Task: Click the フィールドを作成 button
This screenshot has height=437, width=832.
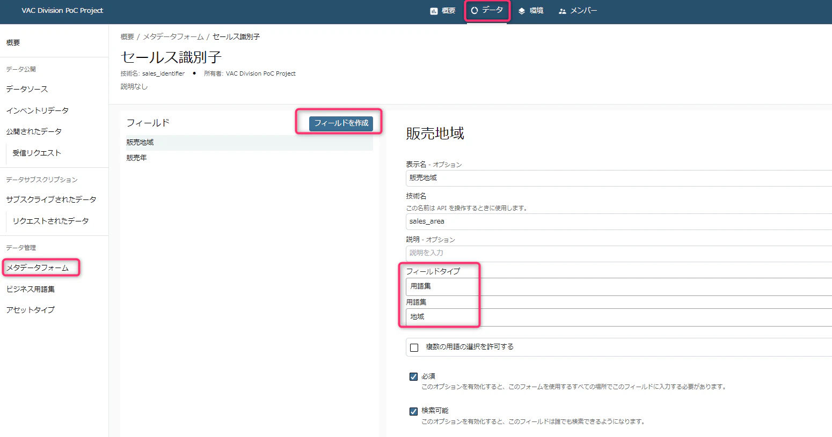Action: pos(341,123)
